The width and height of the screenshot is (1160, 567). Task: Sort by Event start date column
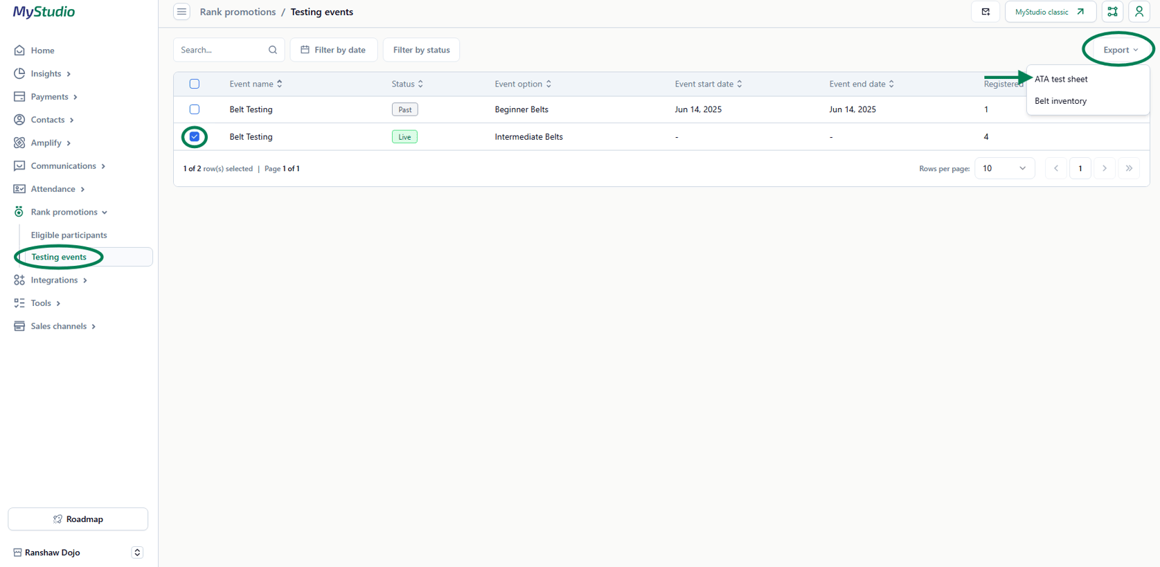click(708, 84)
